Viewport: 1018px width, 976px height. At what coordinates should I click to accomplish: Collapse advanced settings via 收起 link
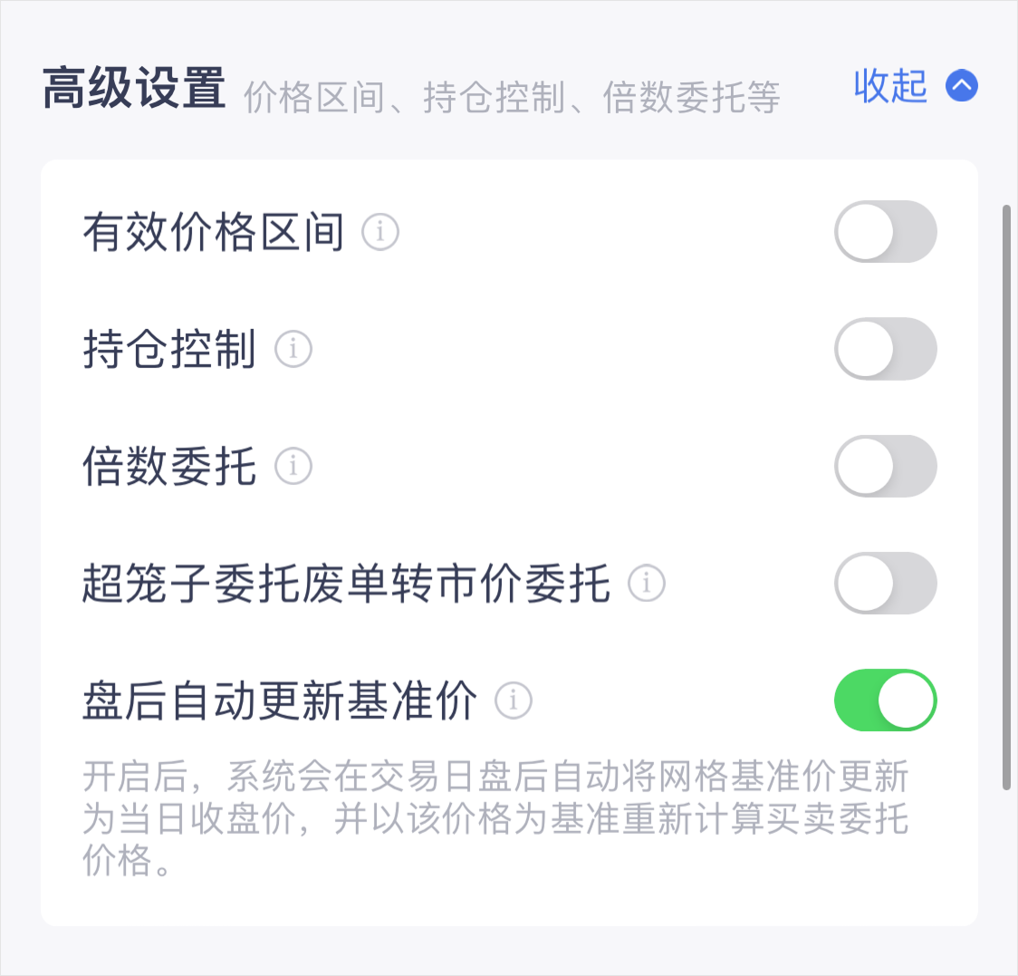tap(890, 86)
